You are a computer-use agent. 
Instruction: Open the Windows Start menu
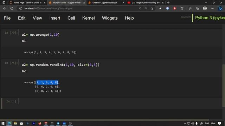[3, 123]
